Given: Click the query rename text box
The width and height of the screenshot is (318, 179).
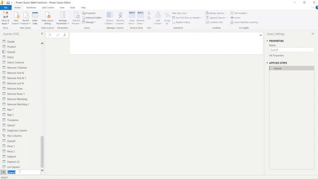Looking at the screenshot, I should (23, 172).
